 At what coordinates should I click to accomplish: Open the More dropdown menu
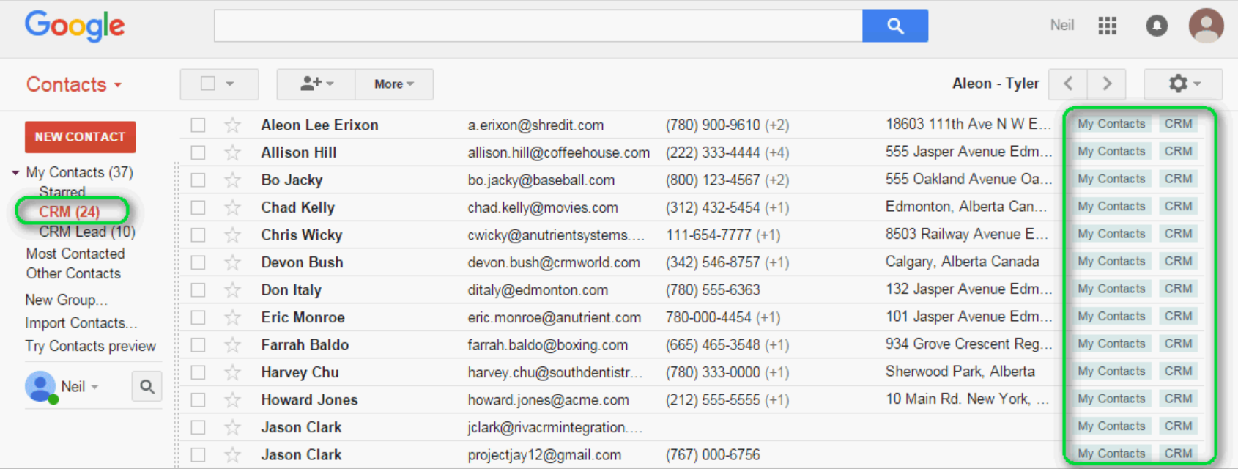coord(394,84)
